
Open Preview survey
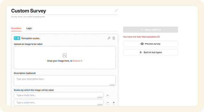[x=150, y=44]
